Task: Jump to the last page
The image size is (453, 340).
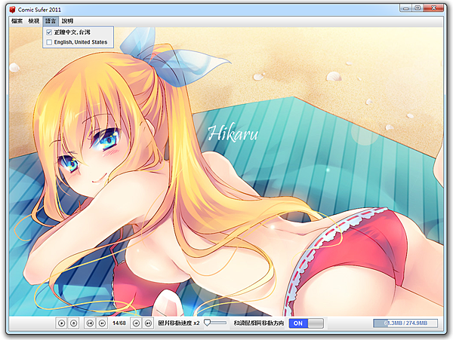Action: point(148,323)
